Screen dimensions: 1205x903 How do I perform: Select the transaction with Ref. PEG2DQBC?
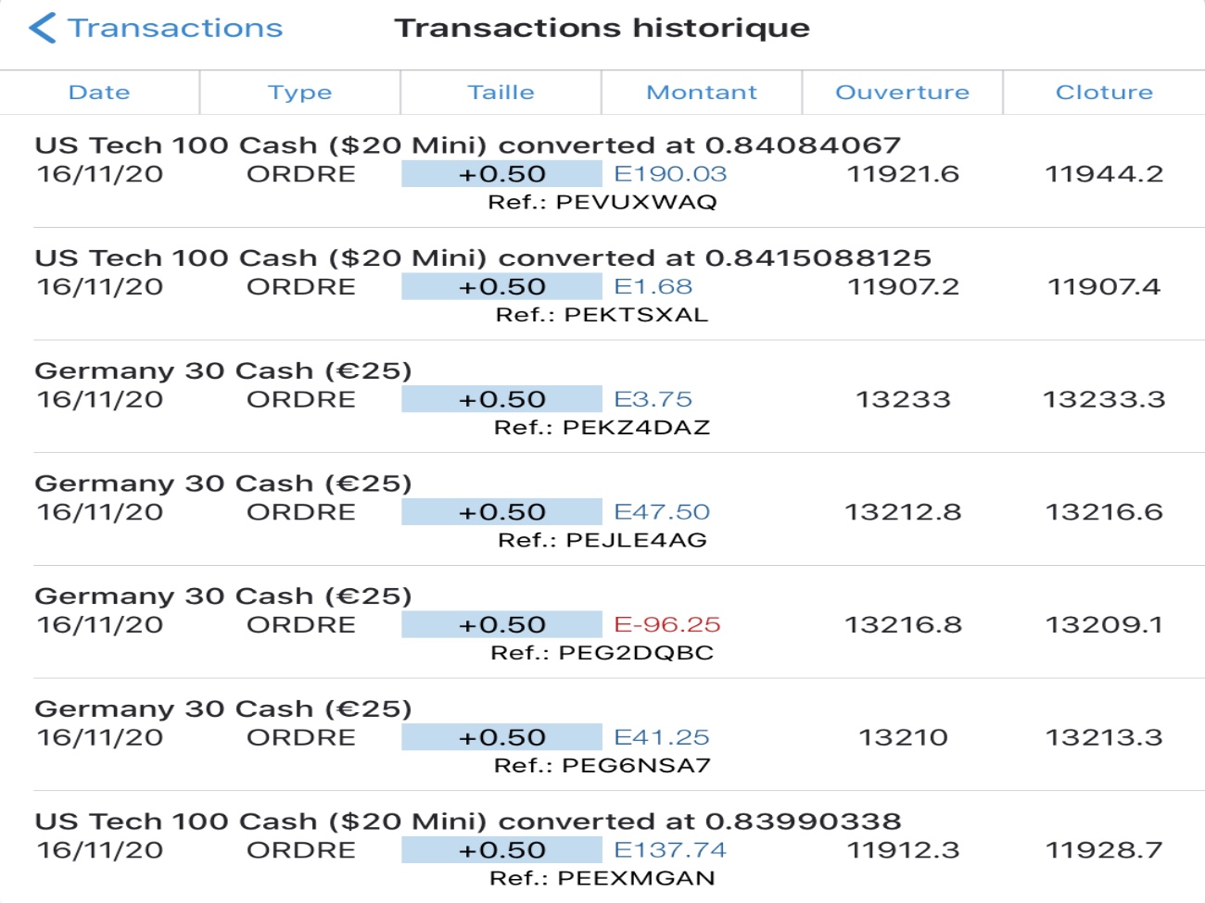coord(602,653)
